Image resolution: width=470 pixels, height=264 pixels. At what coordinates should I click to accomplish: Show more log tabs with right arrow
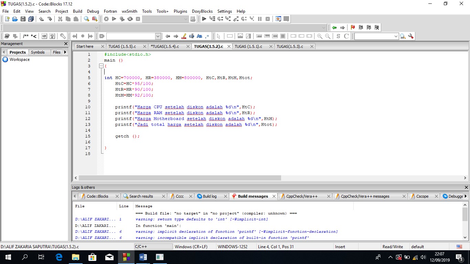tap(466, 196)
